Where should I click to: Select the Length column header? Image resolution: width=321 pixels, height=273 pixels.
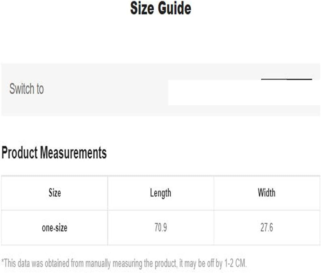pyautogui.click(x=161, y=193)
